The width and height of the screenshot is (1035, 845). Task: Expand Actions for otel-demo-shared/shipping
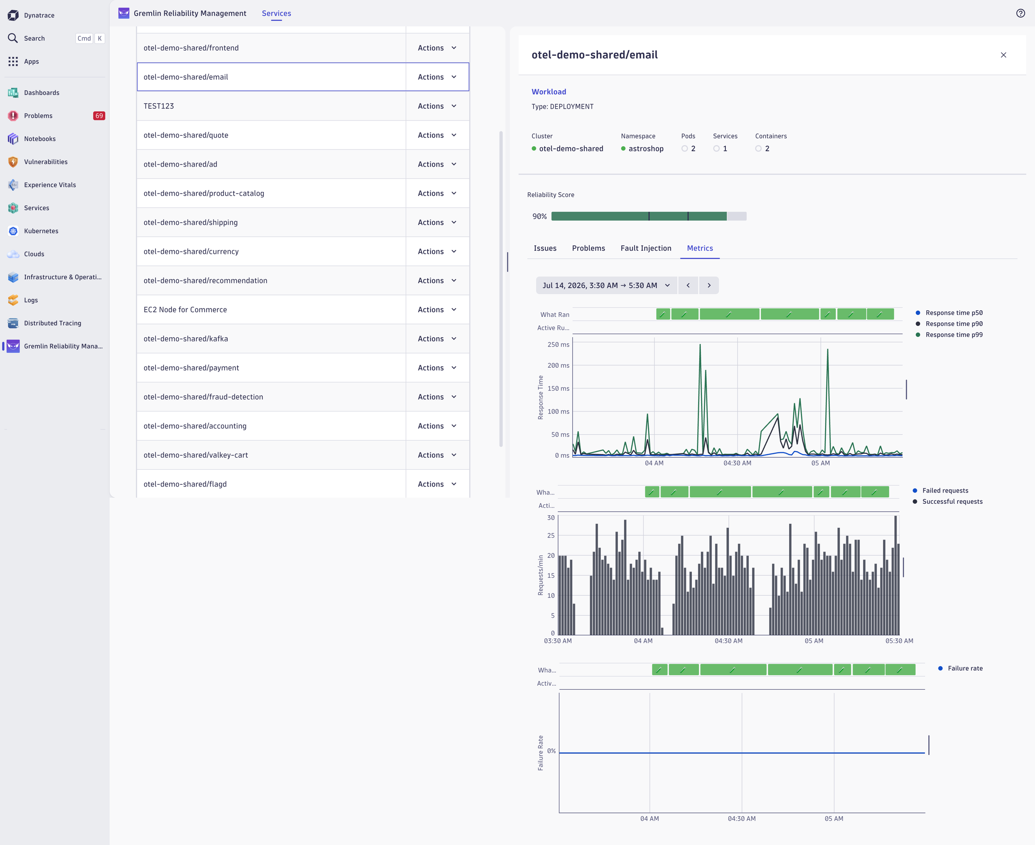click(437, 223)
